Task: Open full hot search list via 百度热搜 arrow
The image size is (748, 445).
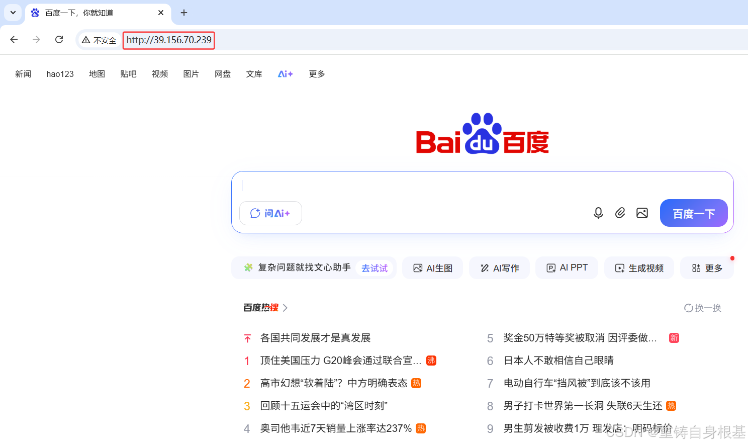Action: pyautogui.click(x=285, y=307)
